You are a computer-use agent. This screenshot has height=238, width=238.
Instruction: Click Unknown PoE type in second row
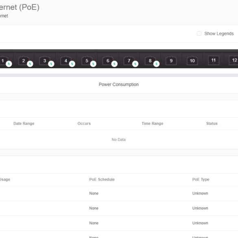pyautogui.click(x=200, y=208)
